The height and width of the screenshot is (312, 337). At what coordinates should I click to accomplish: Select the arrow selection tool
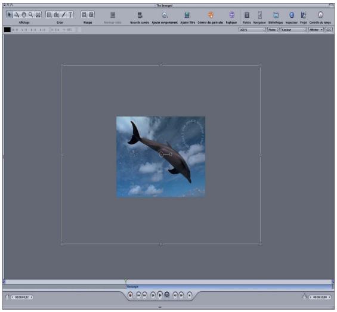tap(10, 15)
